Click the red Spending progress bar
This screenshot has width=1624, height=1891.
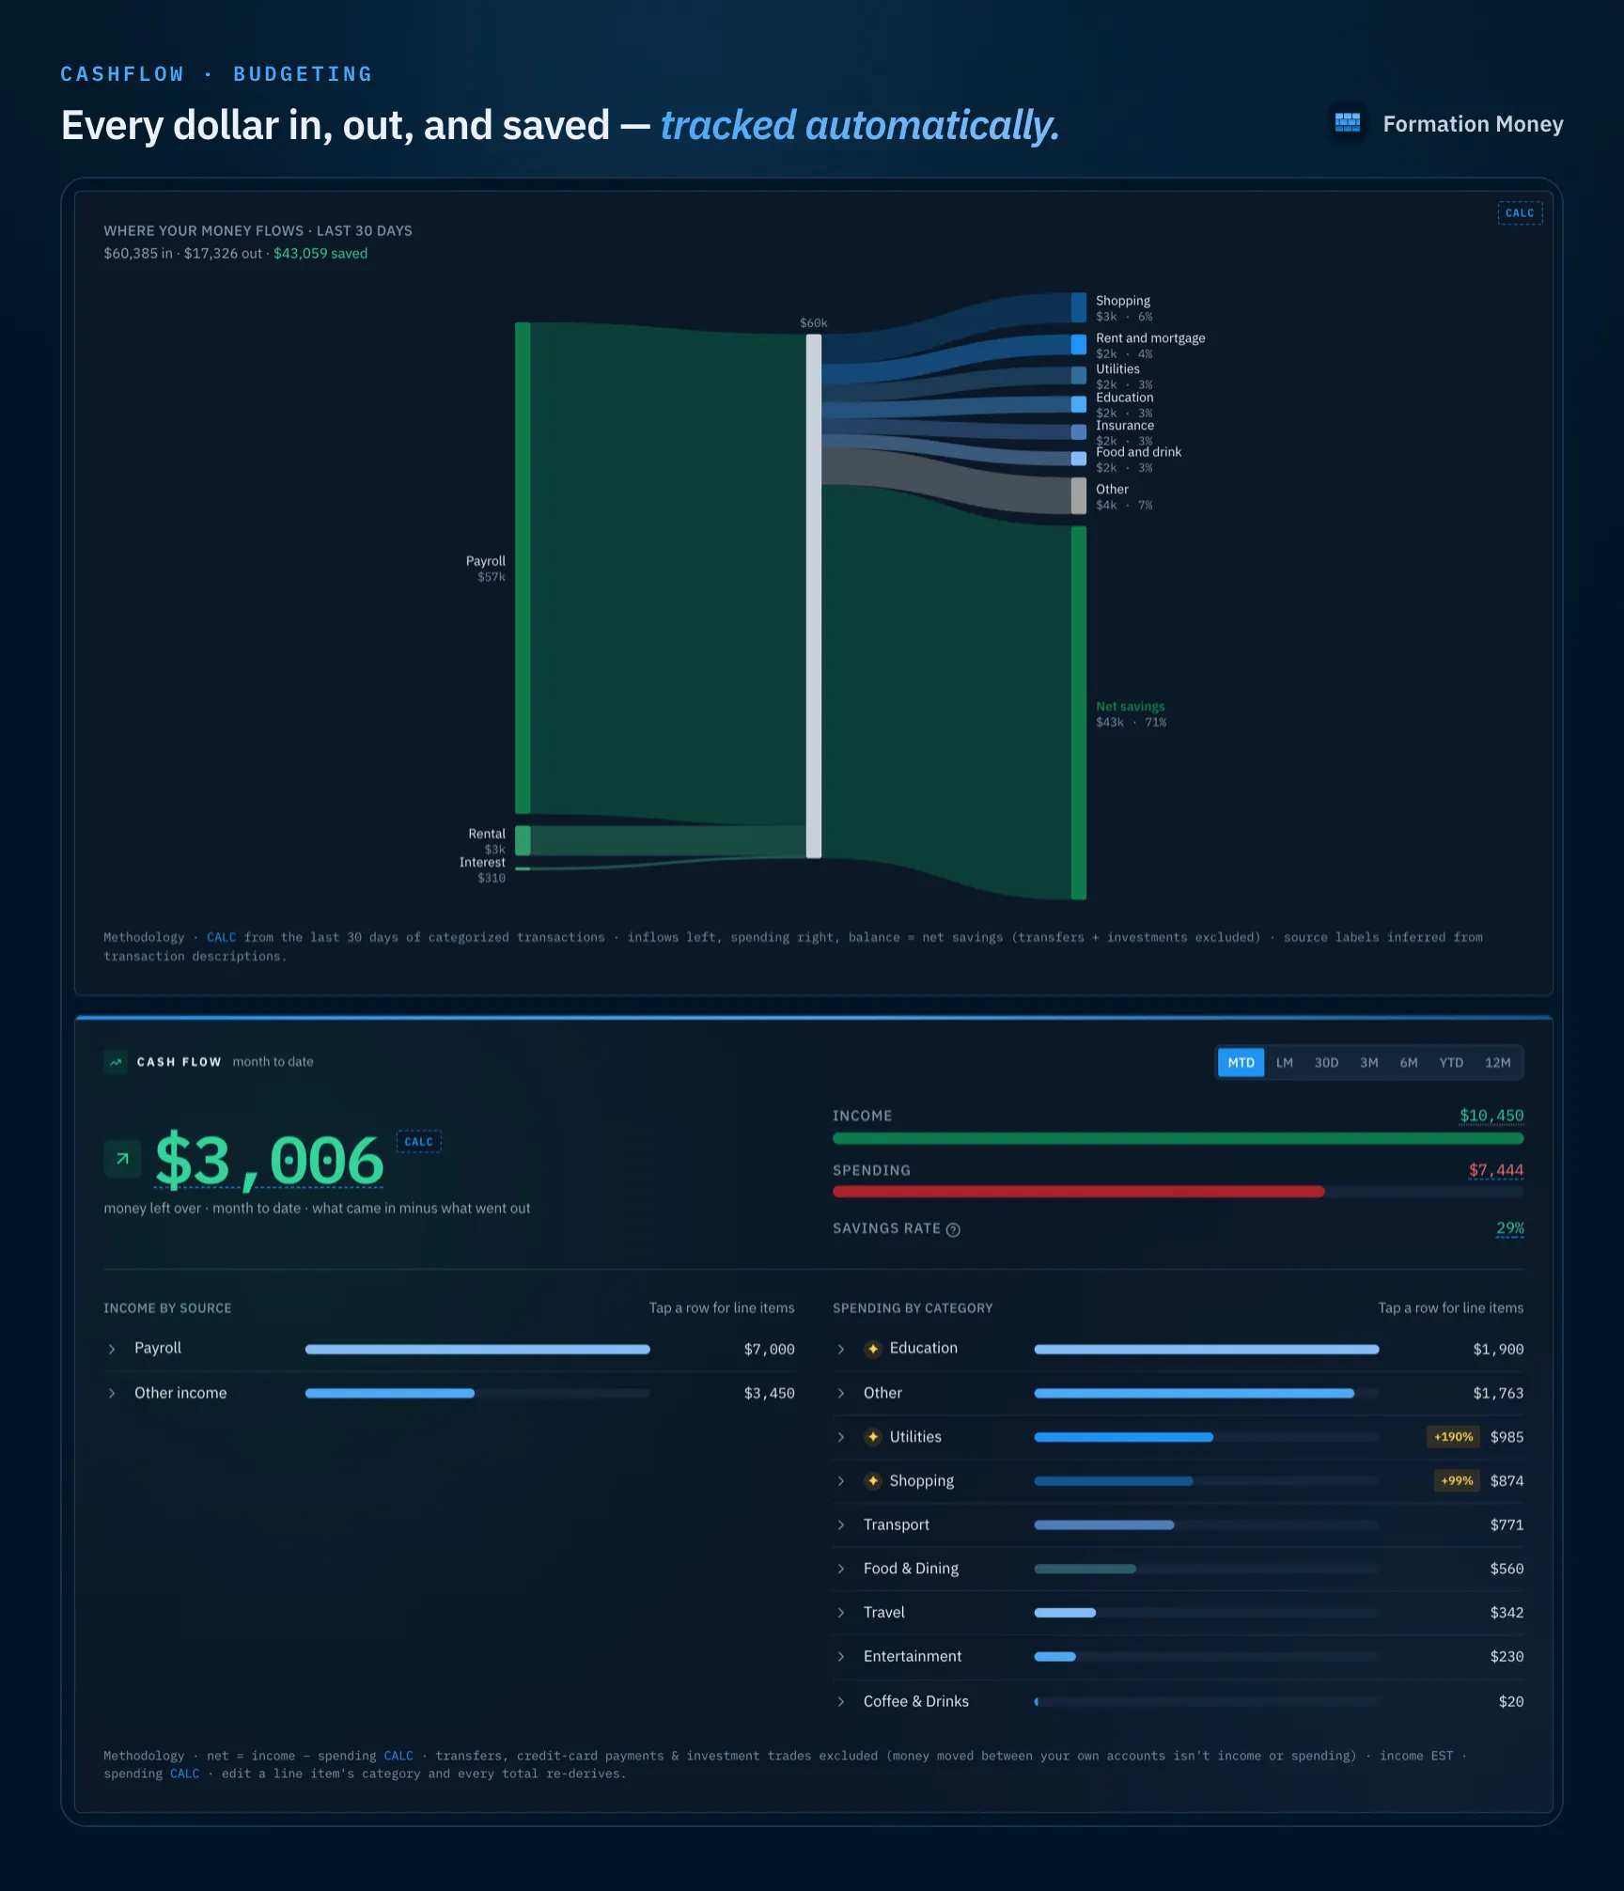[1078, 1192]
